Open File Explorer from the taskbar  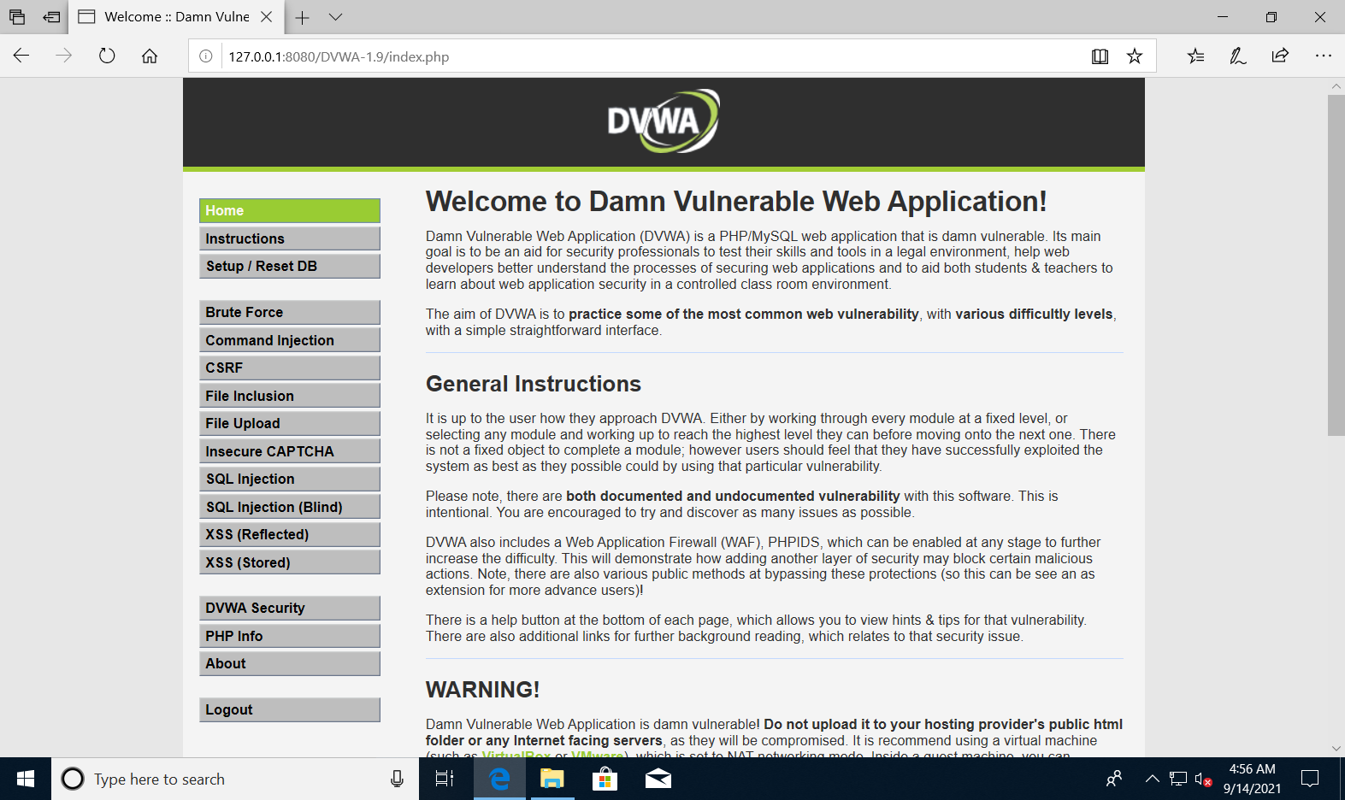coord(552,779)
